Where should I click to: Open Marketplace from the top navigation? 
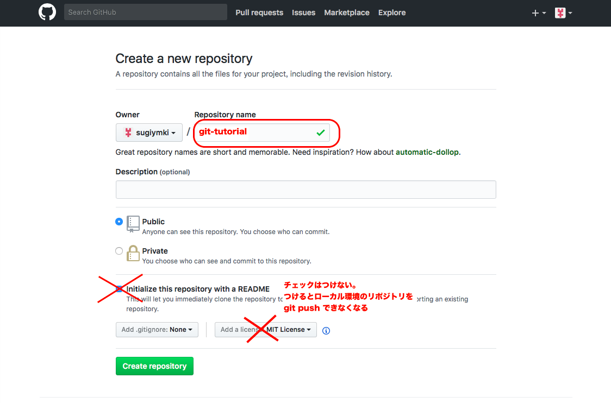(346, 12)
